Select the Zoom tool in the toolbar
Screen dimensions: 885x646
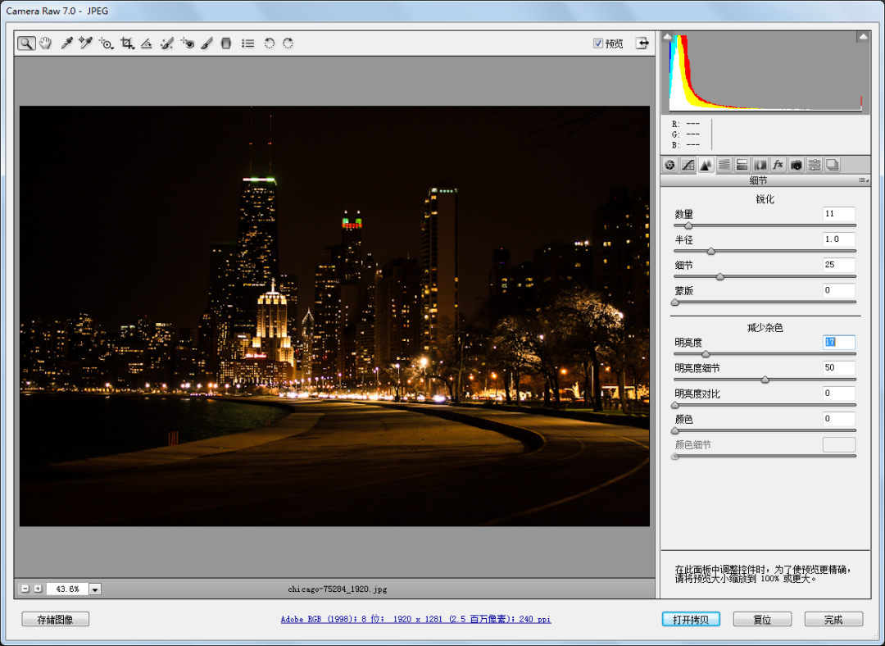tap(26, 43)
